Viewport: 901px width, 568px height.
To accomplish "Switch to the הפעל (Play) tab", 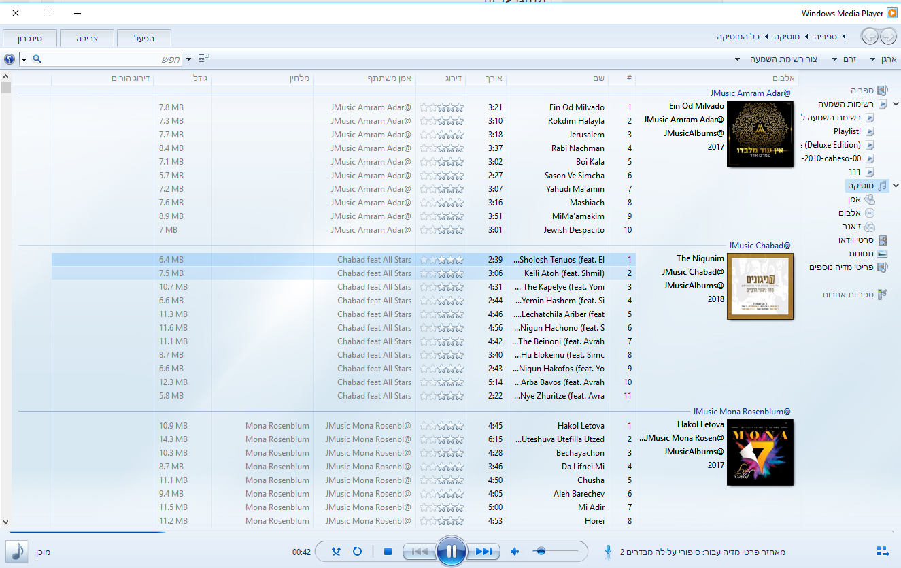I will (x=144, y=38).
